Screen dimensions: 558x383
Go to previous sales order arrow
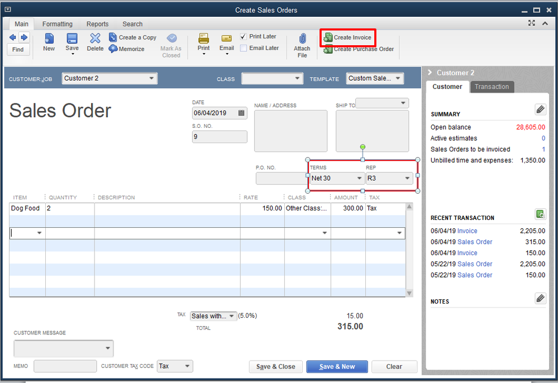coord(13,37)
